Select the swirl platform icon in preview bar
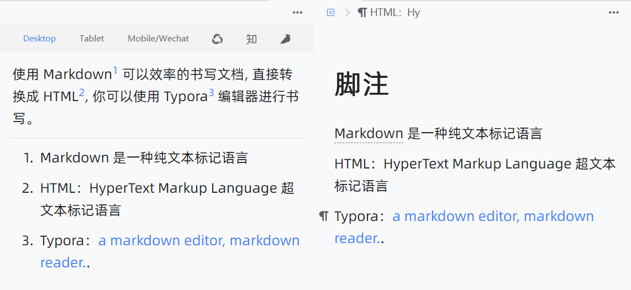Image resolution: width=631 pixels, height=290 pixels. [x=217, y=39]
